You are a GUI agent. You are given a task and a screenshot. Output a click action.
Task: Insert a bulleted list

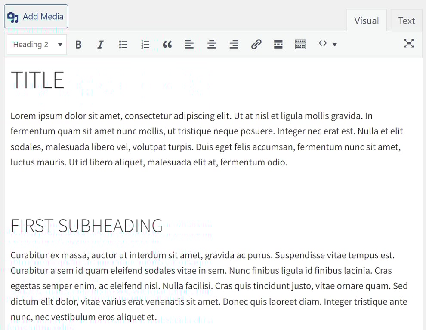123,44
